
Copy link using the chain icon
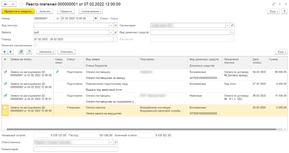274,4
